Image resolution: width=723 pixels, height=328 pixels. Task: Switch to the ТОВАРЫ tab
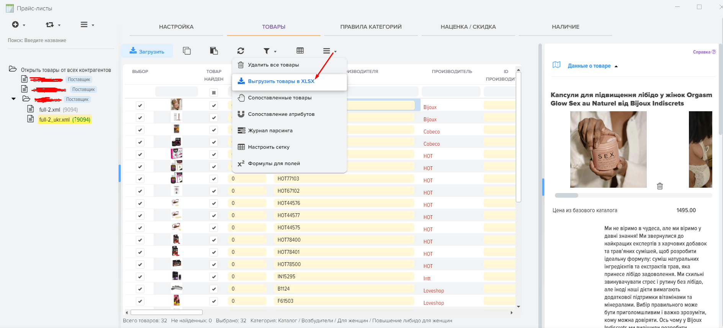273,27
